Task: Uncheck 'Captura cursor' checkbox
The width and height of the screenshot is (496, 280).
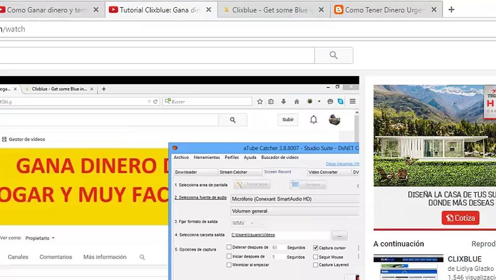Action: pyautogui.click(x=315, y=248)
